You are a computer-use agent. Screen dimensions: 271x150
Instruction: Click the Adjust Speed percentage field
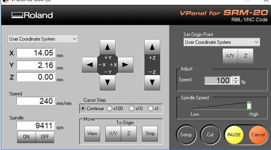(x=218, y=80)
